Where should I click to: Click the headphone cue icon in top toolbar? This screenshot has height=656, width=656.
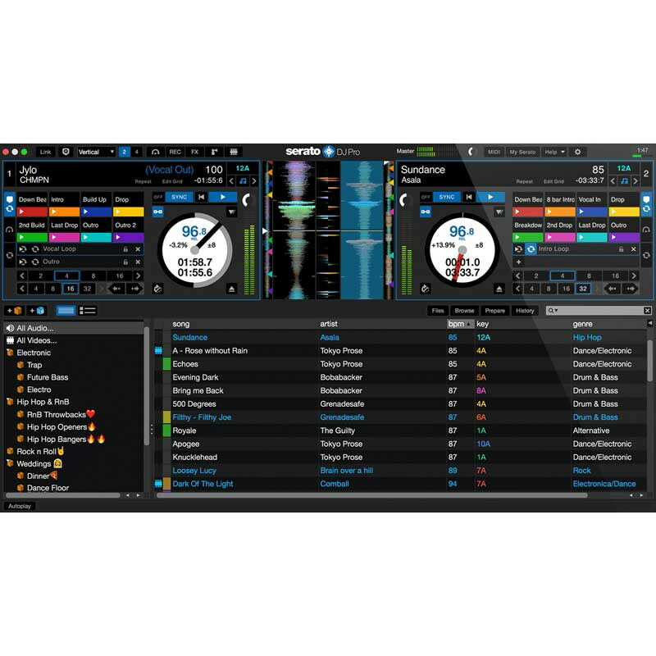pyautogui.click(x=155, y=152)
